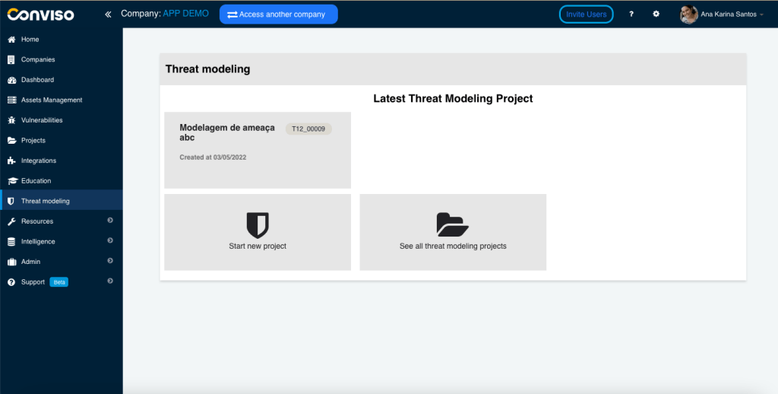Collapse the sidebar with double-chevron icon
This screenshot has width=778, height=394.
click(108, 14)
